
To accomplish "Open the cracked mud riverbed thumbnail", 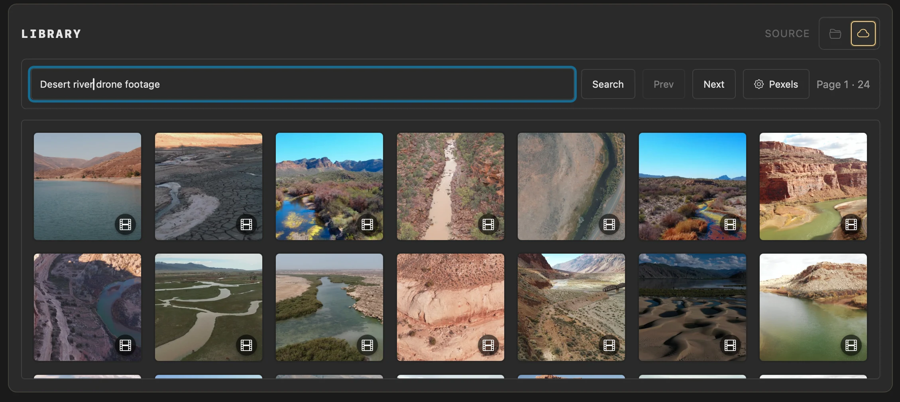I will (208, 186).
